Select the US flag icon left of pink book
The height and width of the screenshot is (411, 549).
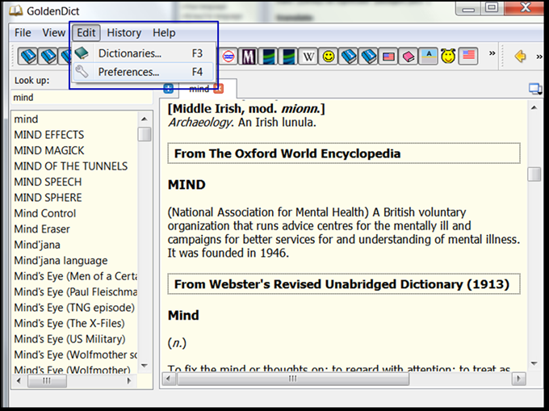[388, 57]
